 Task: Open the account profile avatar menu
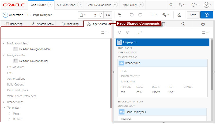208,5
